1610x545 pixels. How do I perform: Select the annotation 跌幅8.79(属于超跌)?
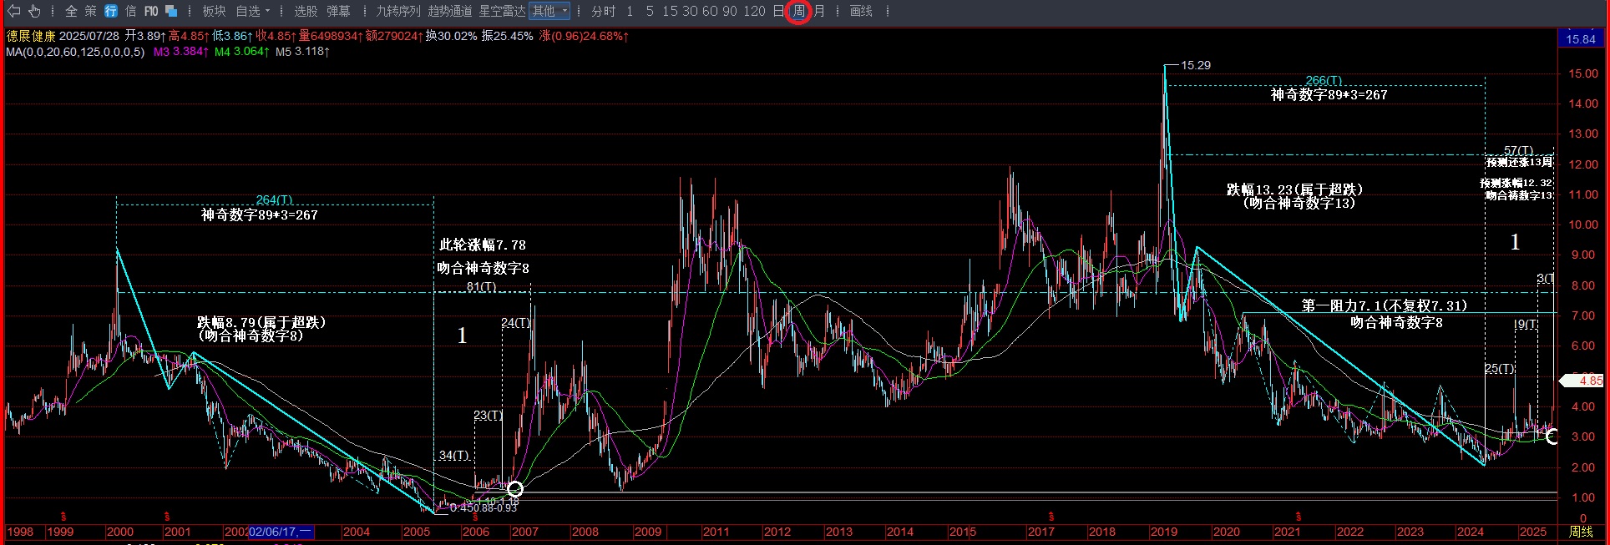coord(261,322)
